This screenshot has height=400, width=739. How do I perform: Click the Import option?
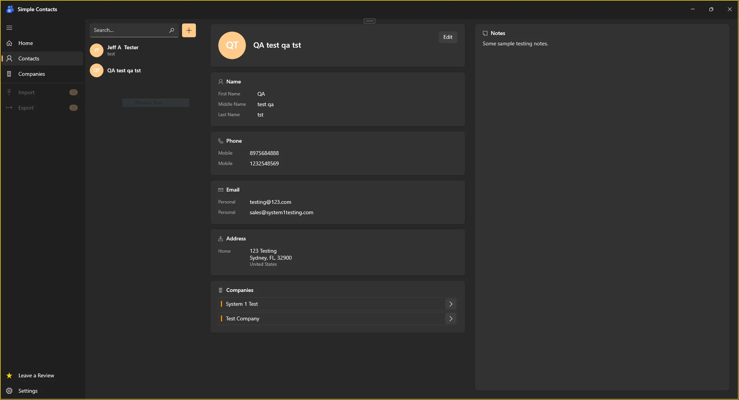coord(42,92)
